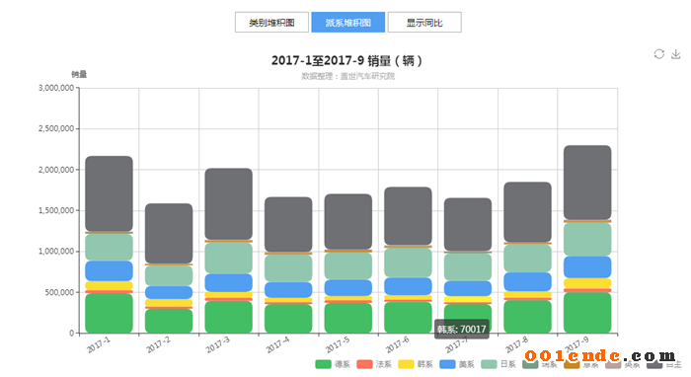Image resolution: width=691 pixels, height=377 pixels.
Task: Click the green 德系 segment of 2017-1 bar
Action: [x=109, y=313]
